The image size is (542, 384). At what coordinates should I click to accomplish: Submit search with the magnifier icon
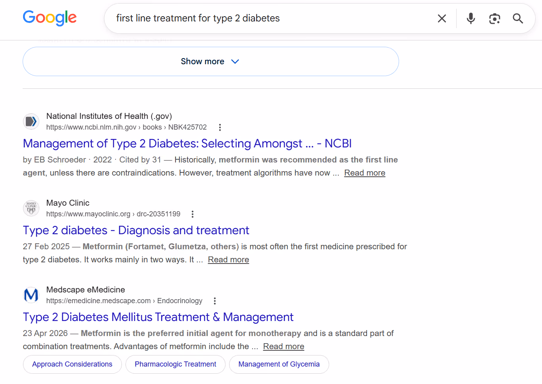518,18
